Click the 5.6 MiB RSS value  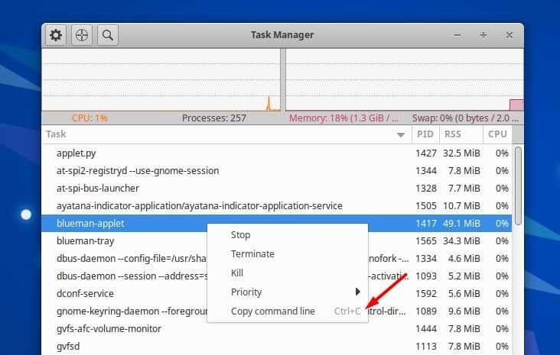(464, 293)
